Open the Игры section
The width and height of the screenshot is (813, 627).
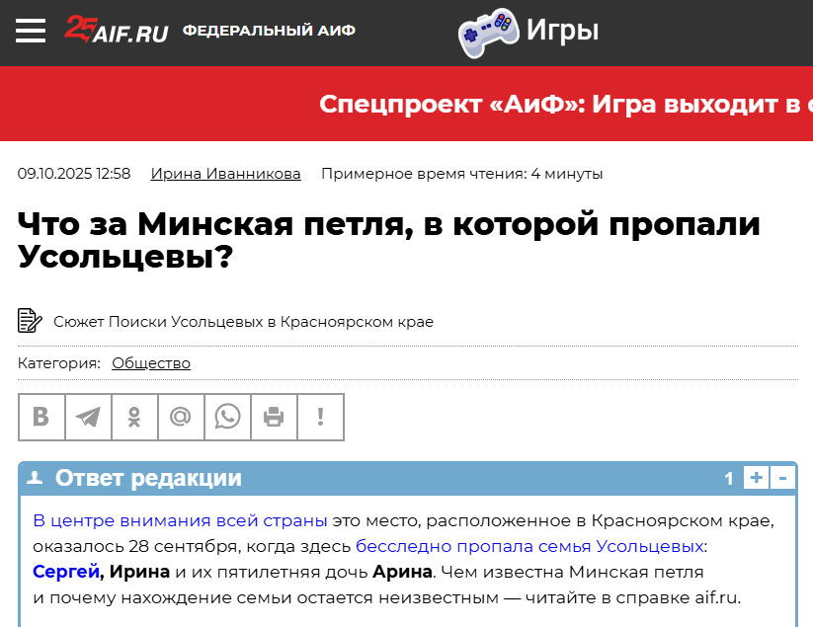tap(562, 32)
